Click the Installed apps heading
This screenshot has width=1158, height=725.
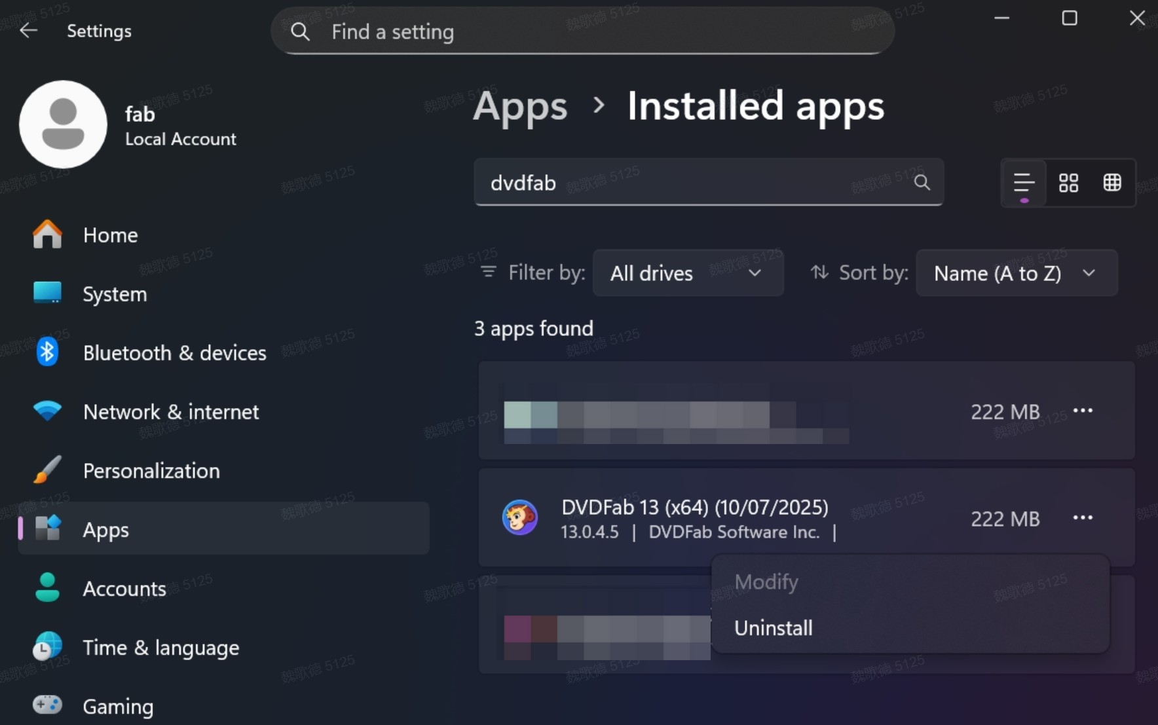756,106
